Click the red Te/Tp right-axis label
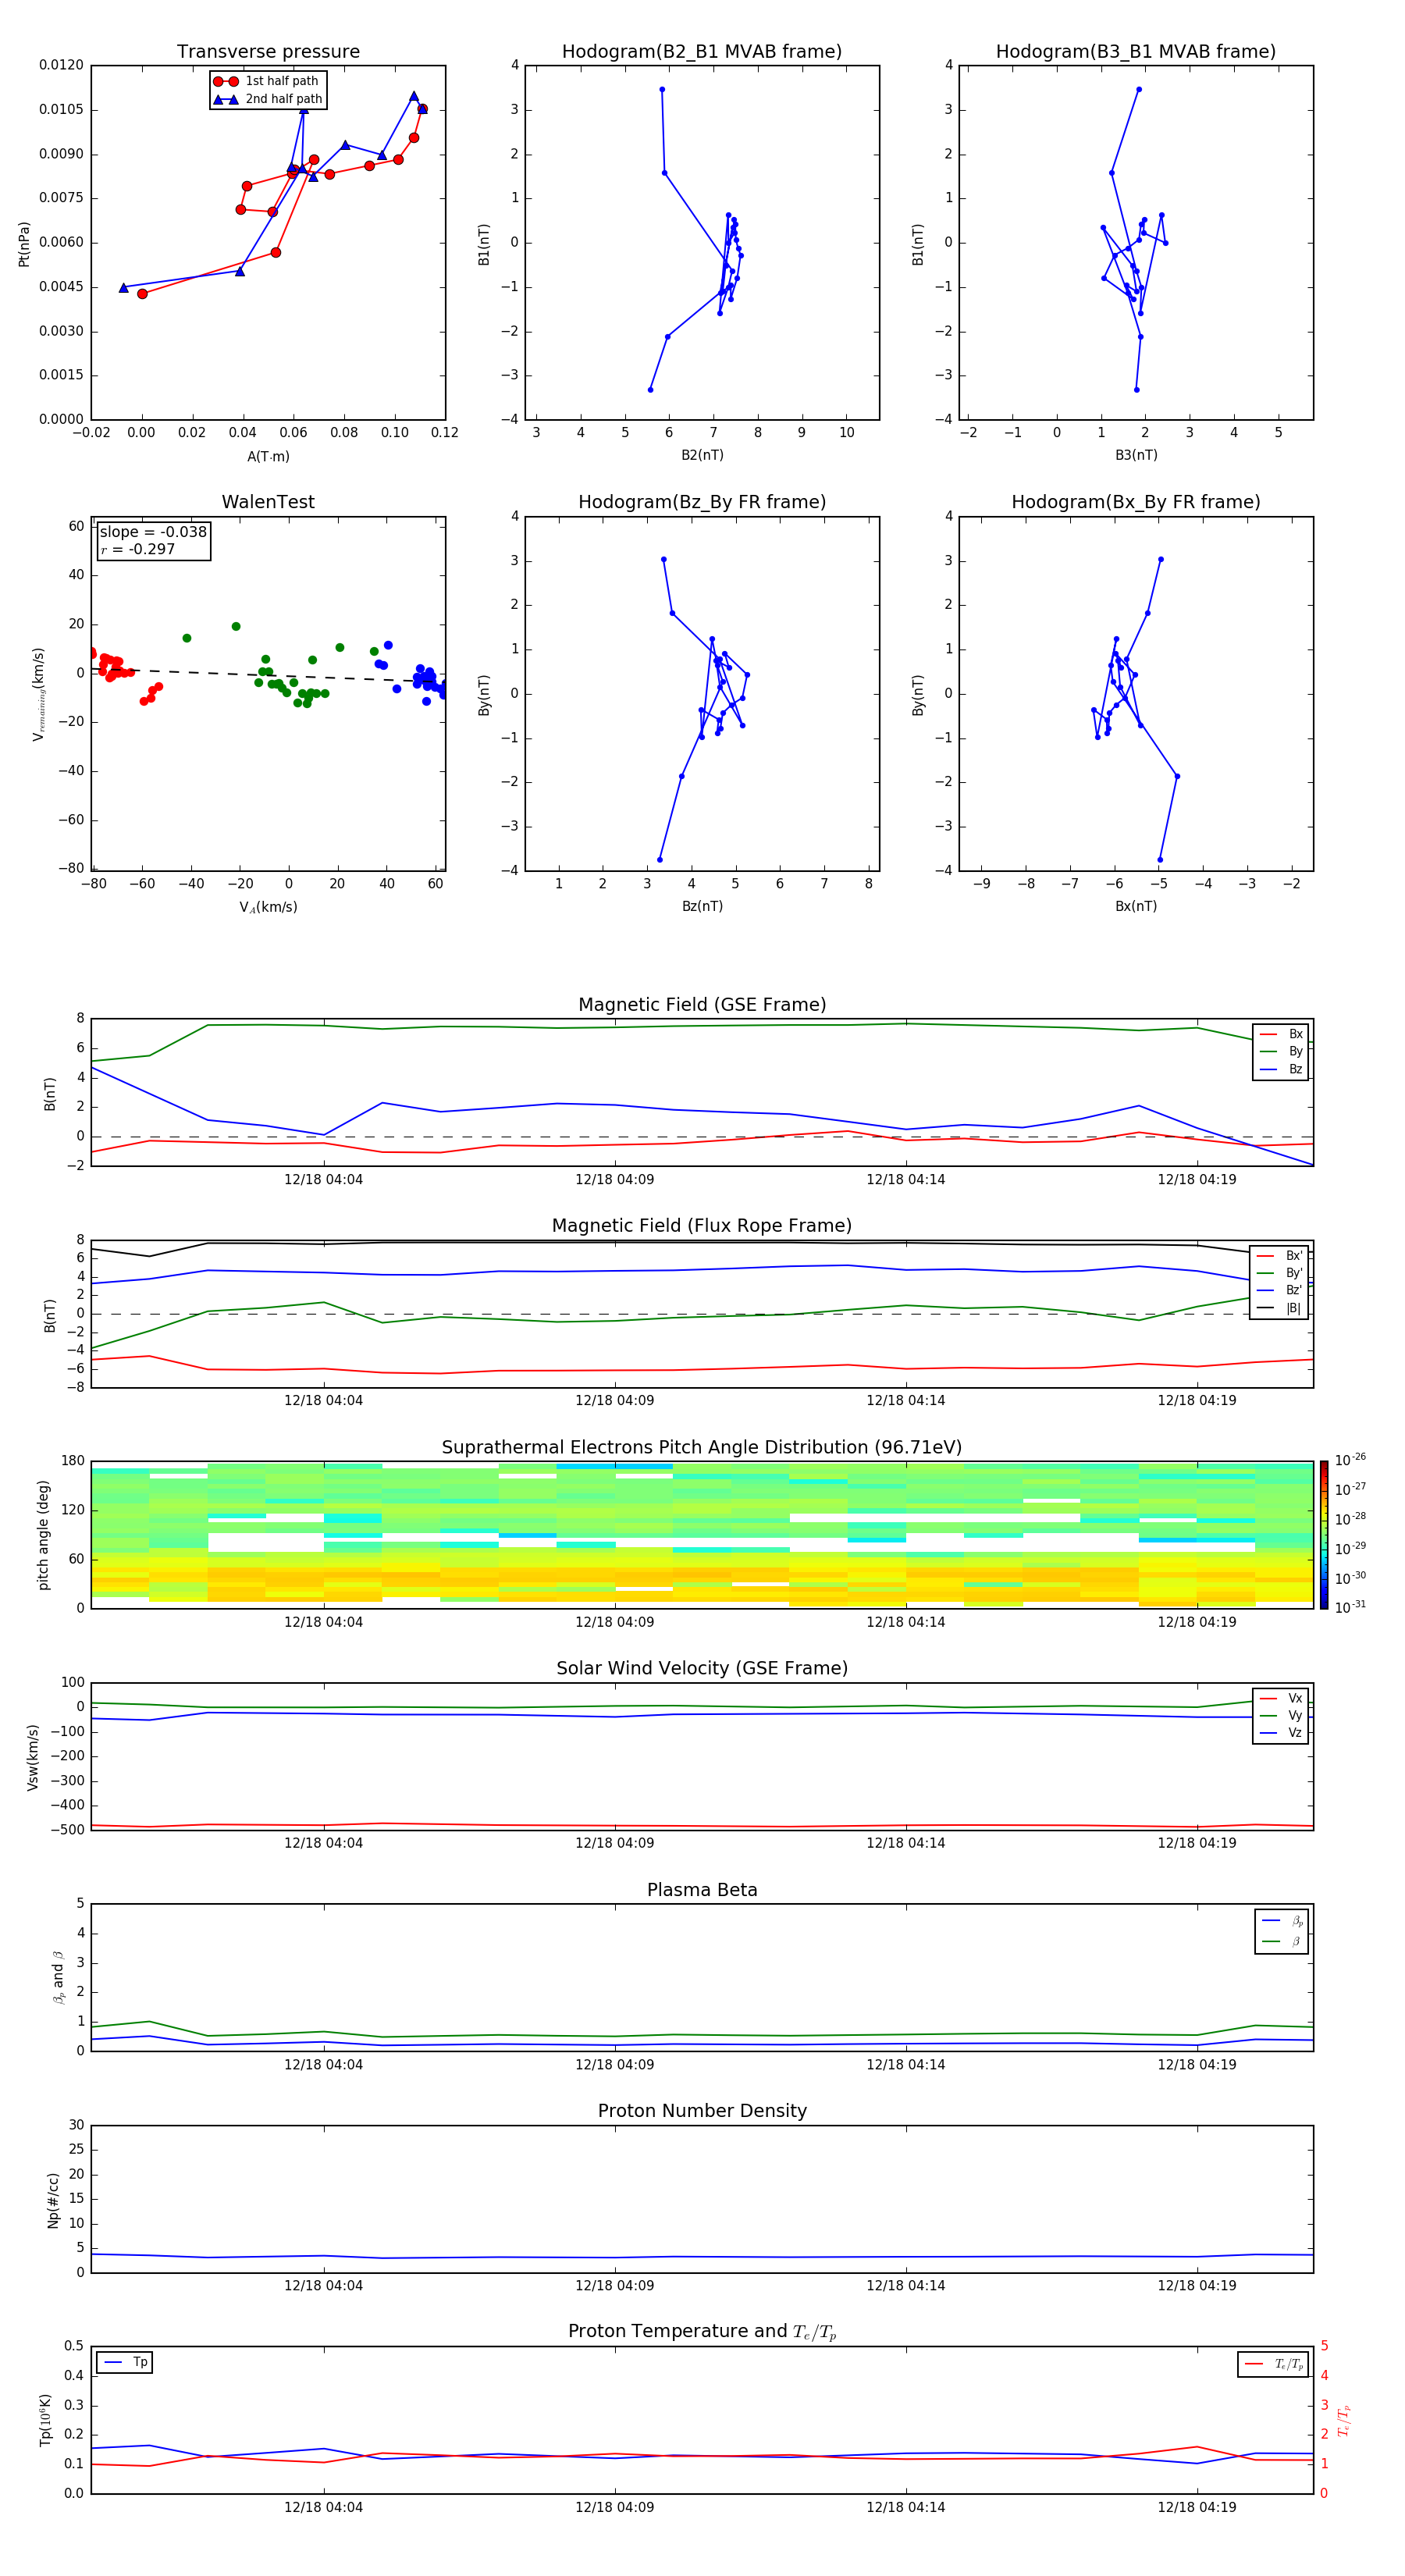Screen dimensions: 1405x2576 point(1344,2420)
